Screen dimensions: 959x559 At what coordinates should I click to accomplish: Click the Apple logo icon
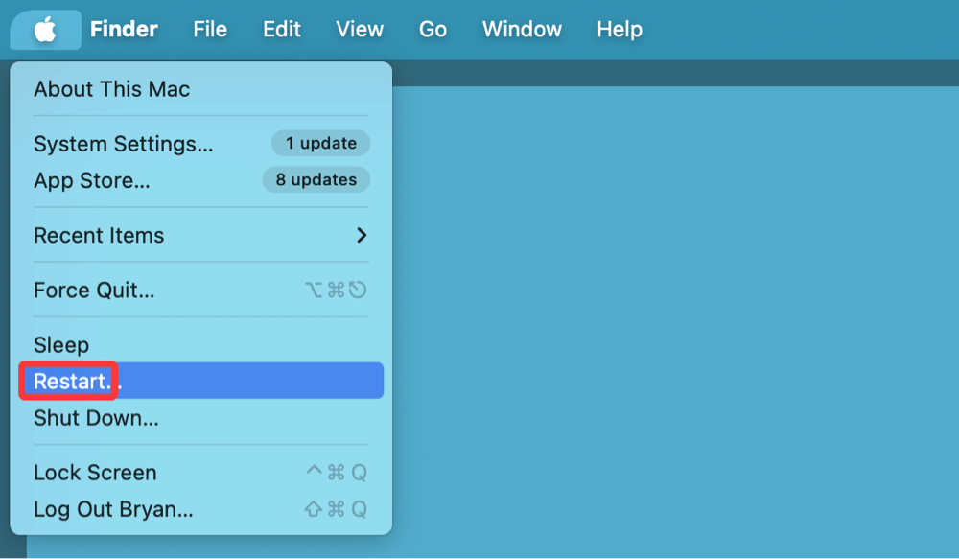click(45, 29)
